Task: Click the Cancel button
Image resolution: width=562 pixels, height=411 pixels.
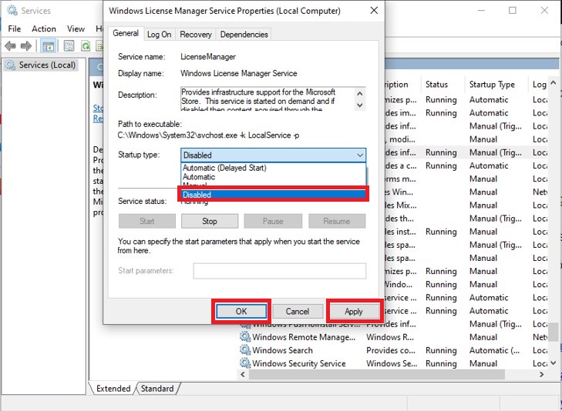Action: tap(298, 311)
